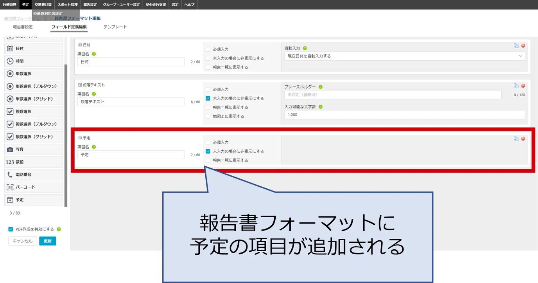Click the help icon next to プレースホルダー

click(x=321, y=87)
